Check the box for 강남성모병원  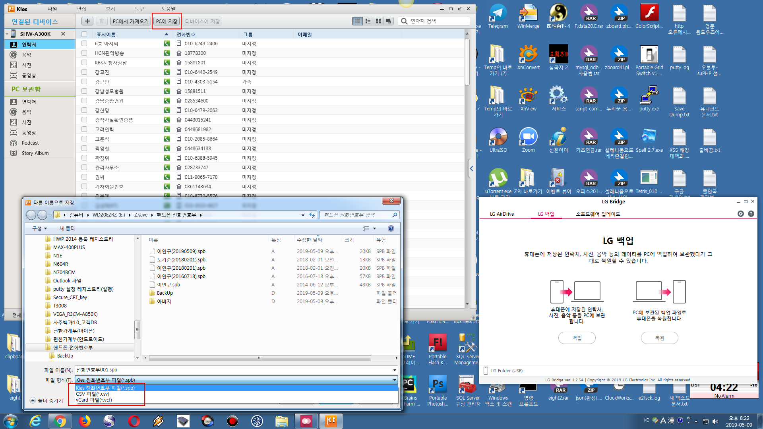click(84, 91)
